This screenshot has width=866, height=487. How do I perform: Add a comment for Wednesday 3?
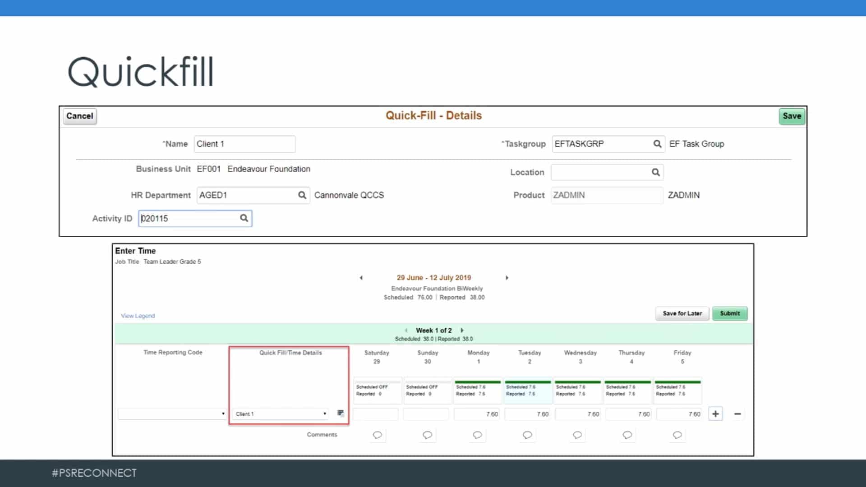(x=577, y=435)
